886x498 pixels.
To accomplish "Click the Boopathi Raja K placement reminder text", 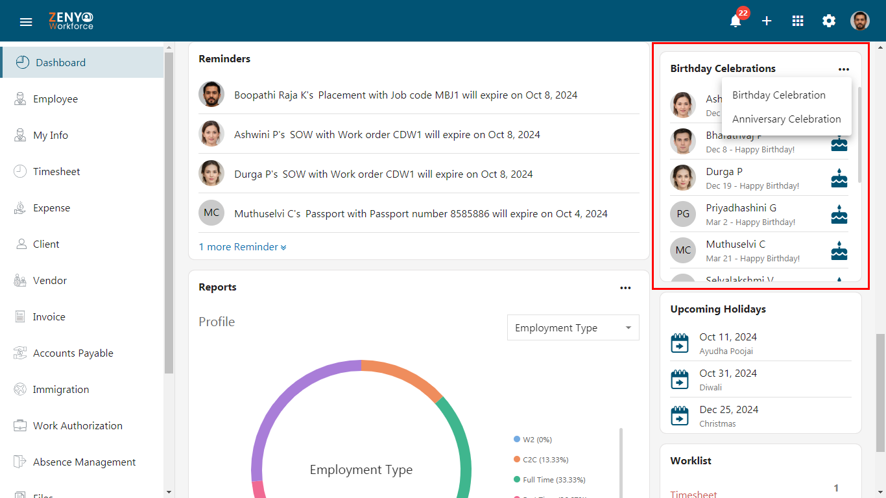I will click(406, 95).
